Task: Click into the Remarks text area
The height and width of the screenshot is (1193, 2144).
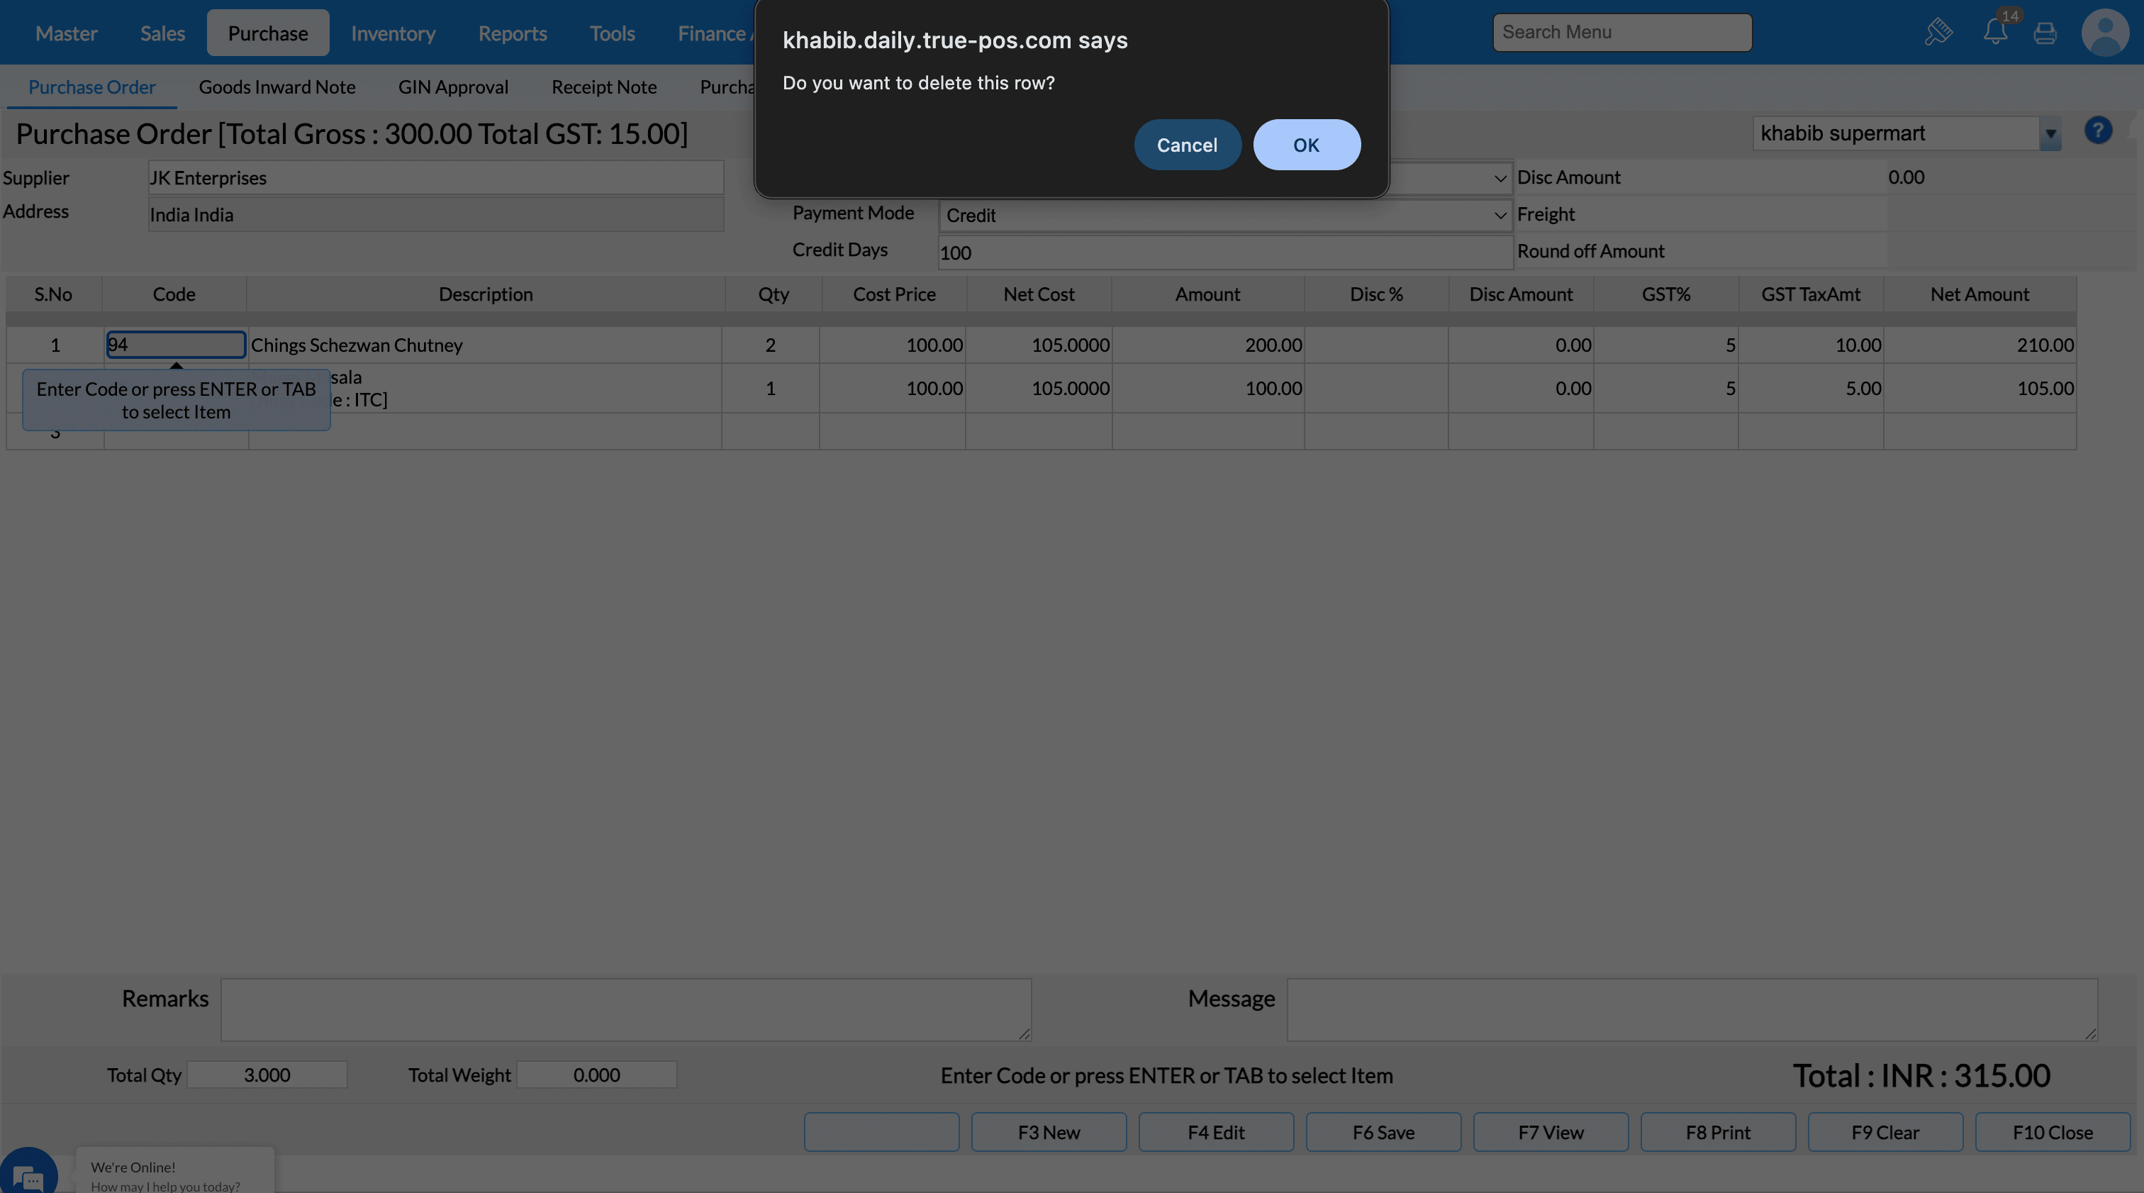Action: pos(625,1009)
